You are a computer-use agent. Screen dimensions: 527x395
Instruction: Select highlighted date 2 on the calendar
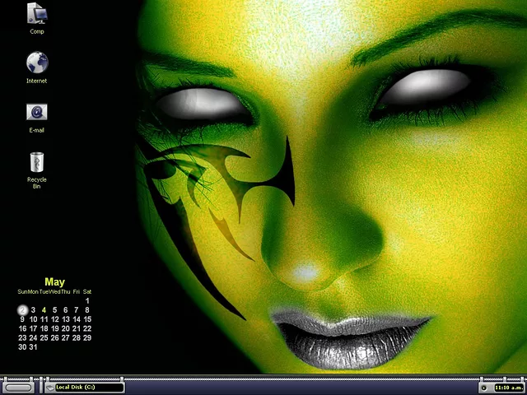click(x=23, y=310)
